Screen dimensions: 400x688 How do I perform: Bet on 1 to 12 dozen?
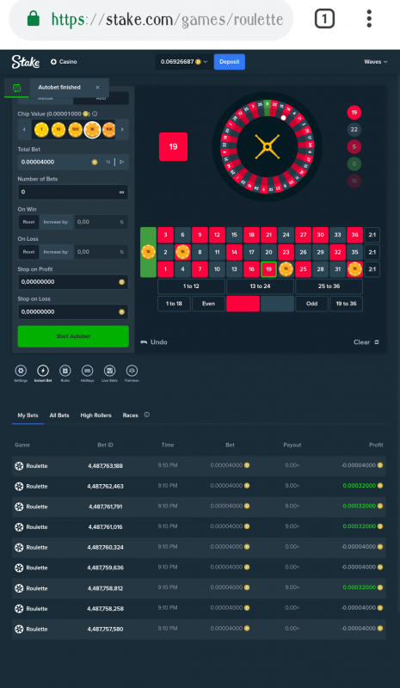[191, 286]
